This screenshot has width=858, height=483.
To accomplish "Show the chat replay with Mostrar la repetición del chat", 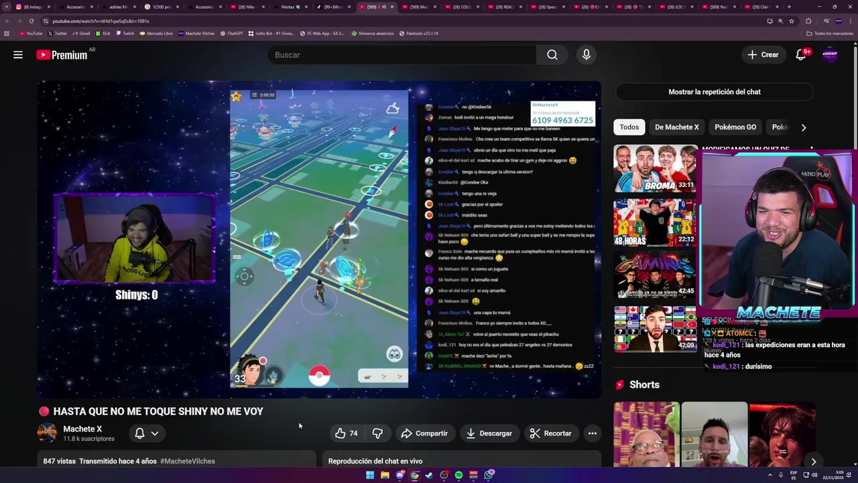I will (714, 92).
